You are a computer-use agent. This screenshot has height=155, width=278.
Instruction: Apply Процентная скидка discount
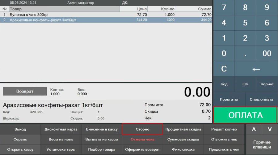pyautogui.click(x=183, y=129)
